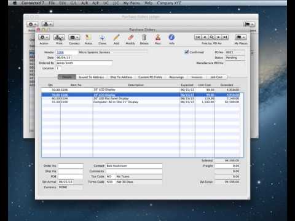Open the Notes icon in toolbar
295x221 pixels.
pos(88,37)
